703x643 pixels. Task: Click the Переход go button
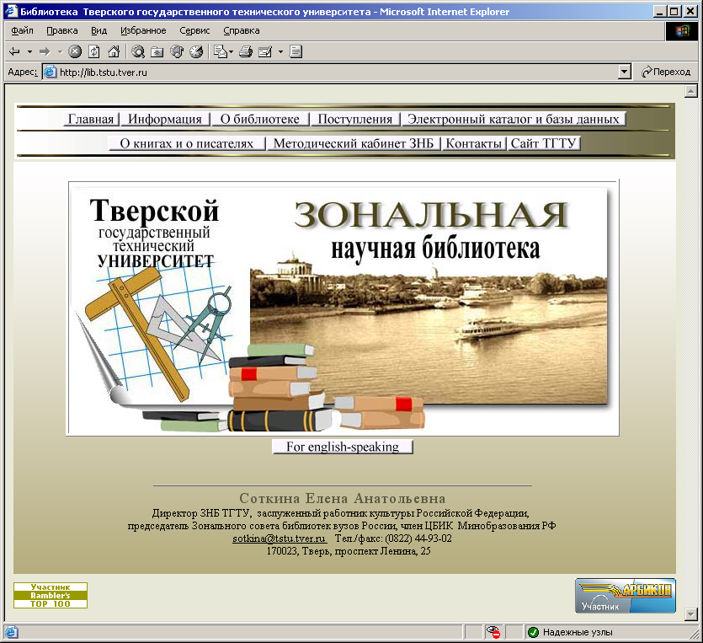coord(666,72)
